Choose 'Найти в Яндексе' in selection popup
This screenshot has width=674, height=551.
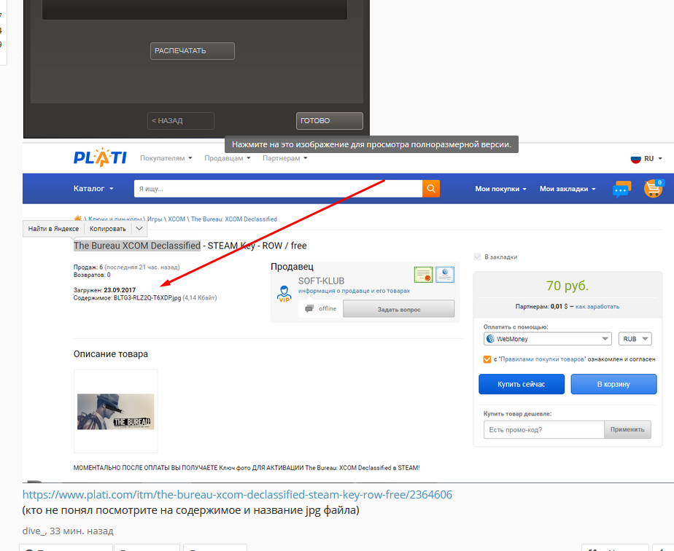click(x=54, y=228)
